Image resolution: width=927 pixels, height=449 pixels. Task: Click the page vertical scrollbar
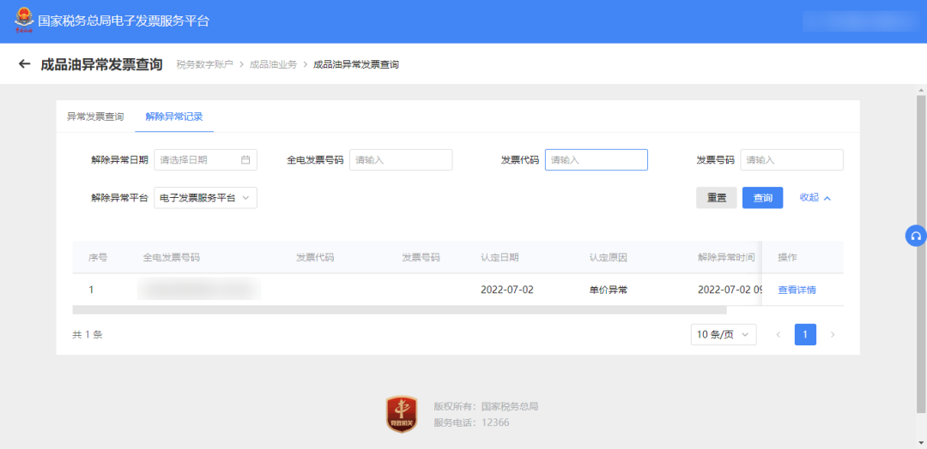920,254
